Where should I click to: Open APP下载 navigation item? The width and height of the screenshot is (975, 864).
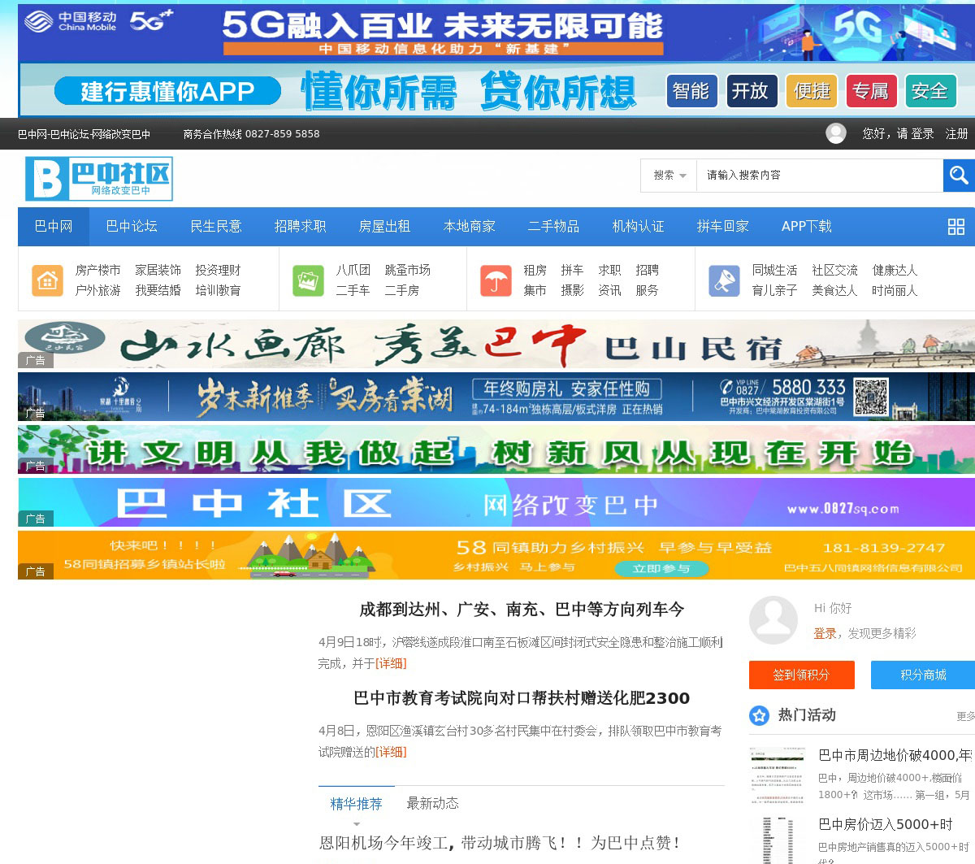point(807,227)
